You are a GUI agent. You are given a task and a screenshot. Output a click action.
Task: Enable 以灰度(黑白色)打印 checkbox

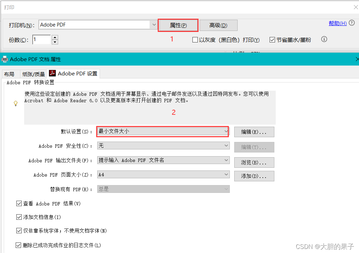tap(195, 40)
